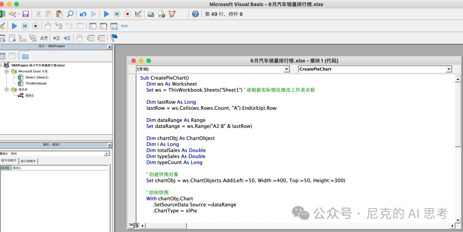Close the 属性 - 模块1 properties panel

pos(109,145)
